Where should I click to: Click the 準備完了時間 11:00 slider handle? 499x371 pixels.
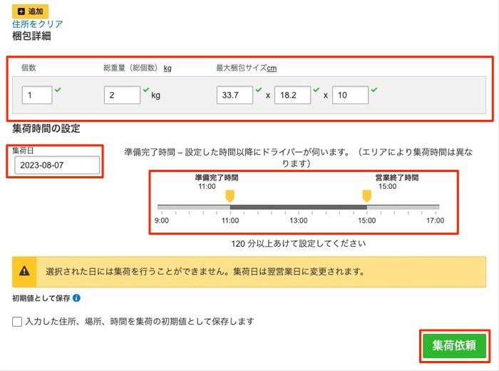(x=230, y=195)
